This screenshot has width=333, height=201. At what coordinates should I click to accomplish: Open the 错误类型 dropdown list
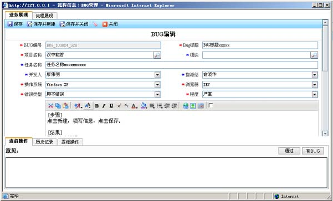(x=157, y=95)
